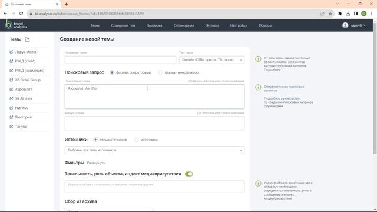
Task: Open the Помощь menu item
Action: point(266,25)
